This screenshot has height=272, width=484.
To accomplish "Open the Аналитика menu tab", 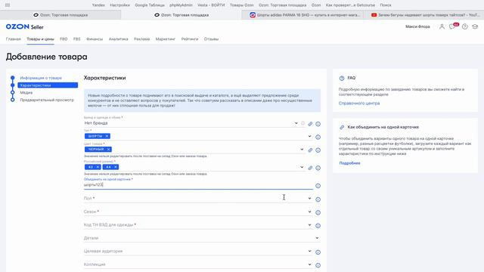I will 118,39.
